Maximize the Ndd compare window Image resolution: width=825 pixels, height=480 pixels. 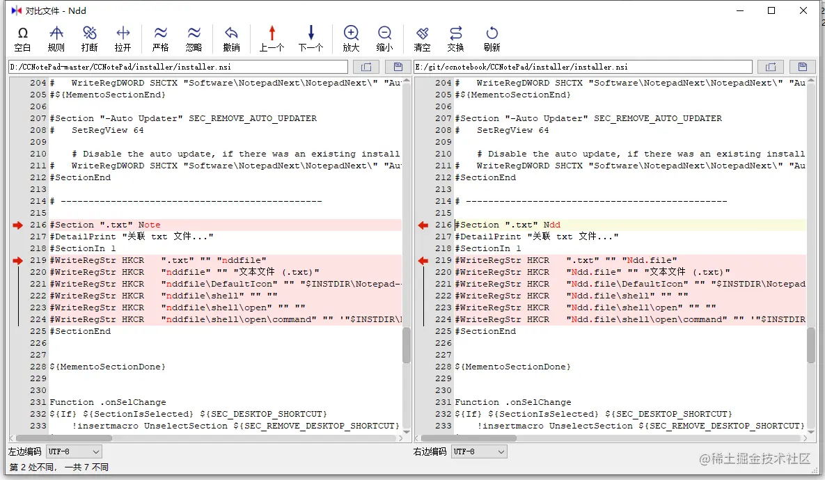tap(771, 10)
